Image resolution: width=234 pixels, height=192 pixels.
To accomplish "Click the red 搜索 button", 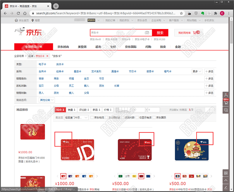I will pos(160,33).
